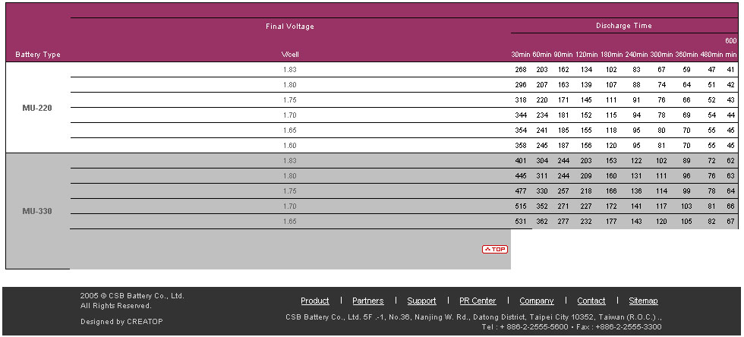Open the Partners footer link
Viewport: 744px width, 337px height.
[367, 301]
